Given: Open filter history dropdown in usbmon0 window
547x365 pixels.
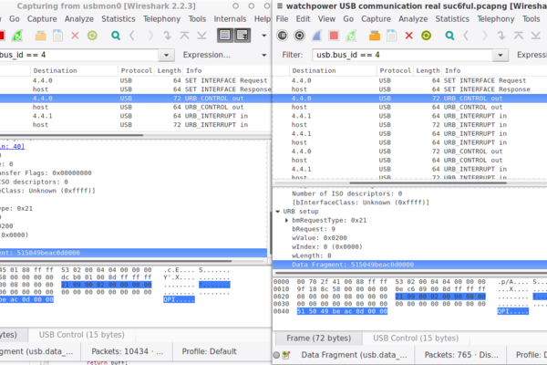Looking at the screenshot, I should tap(167, 55).
